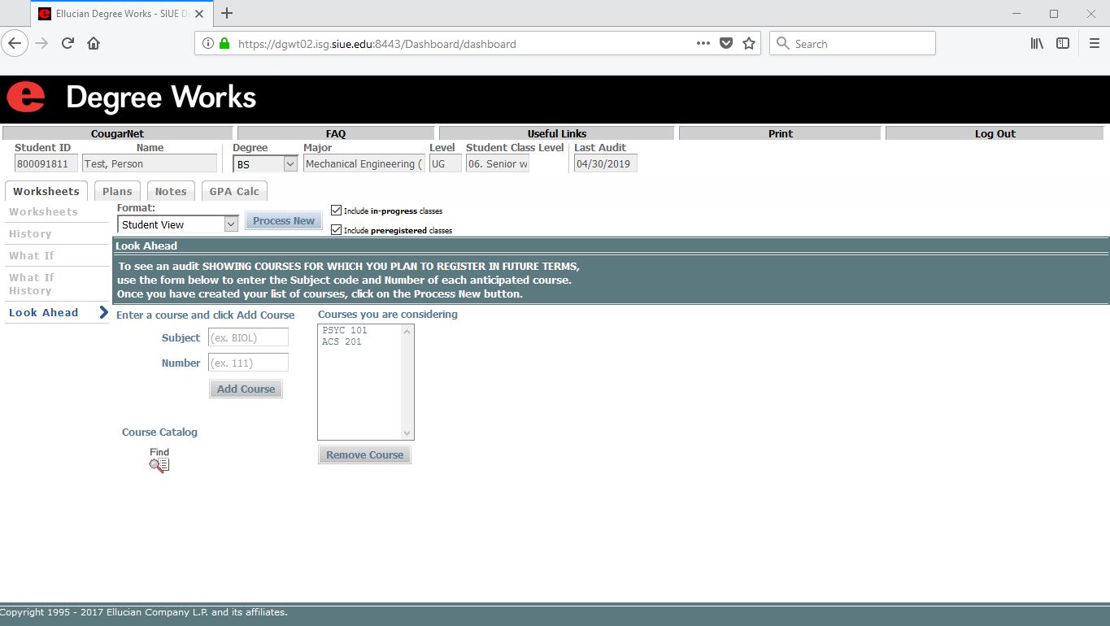Click the browser Home icon
The image size is (1110, 626).
click(94, 44)
